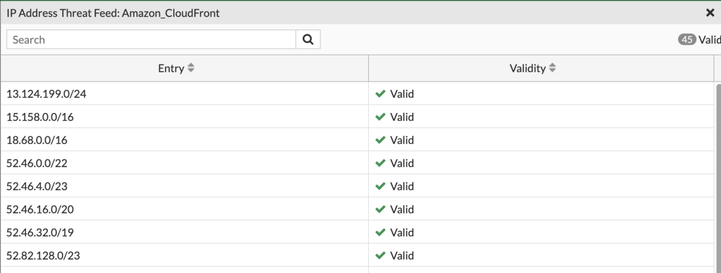721x273 pixels.
Task: Click Valid status for 52.82.128.0/23
Action: [394, 255]
